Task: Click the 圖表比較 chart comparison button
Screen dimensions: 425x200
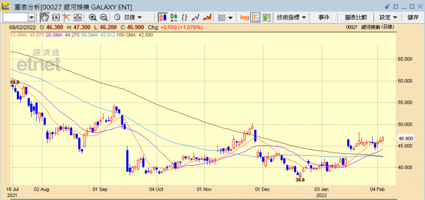Action: click(x=356, y=17)
